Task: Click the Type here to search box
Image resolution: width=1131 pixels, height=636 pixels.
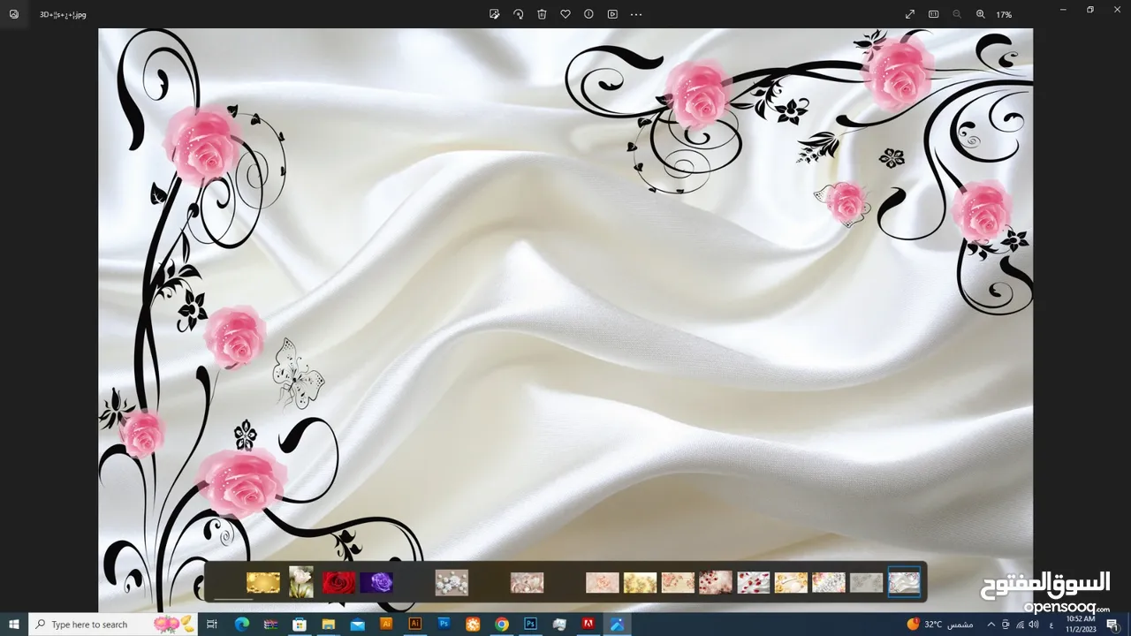Action: point(113,625)
